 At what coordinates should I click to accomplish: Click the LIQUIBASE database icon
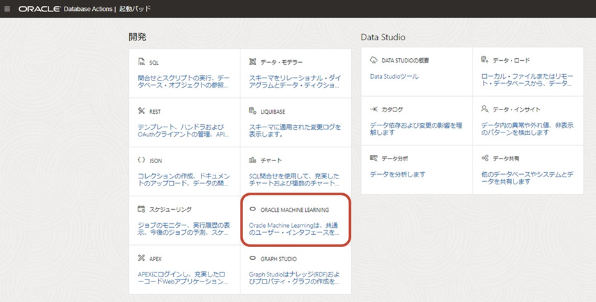coord(253,111)
